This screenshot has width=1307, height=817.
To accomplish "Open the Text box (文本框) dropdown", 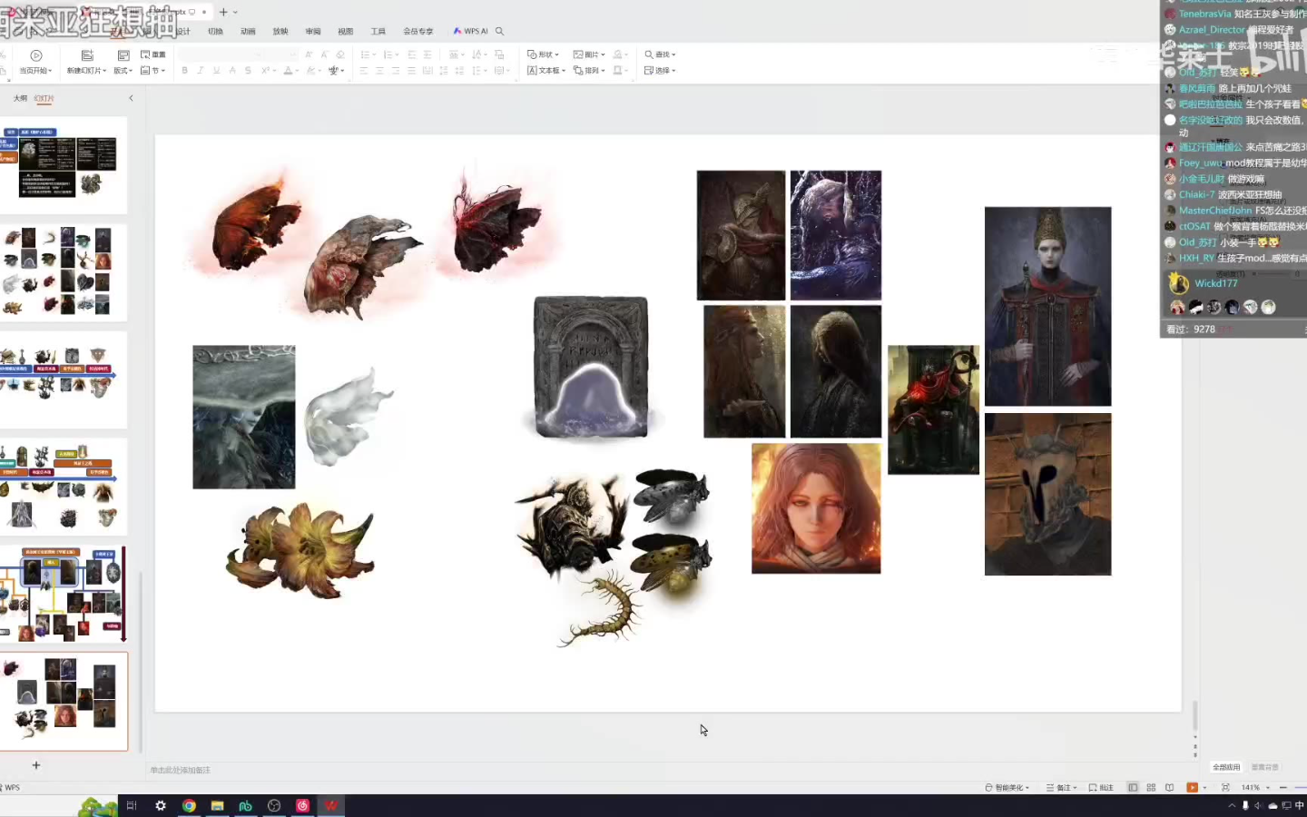I will pos(546,71).
